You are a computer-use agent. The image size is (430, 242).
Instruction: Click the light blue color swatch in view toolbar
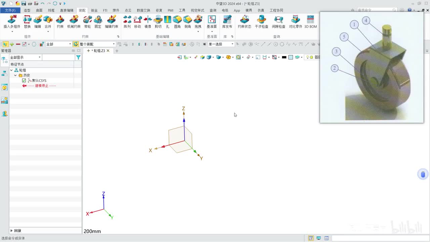[x=291, y=57]
